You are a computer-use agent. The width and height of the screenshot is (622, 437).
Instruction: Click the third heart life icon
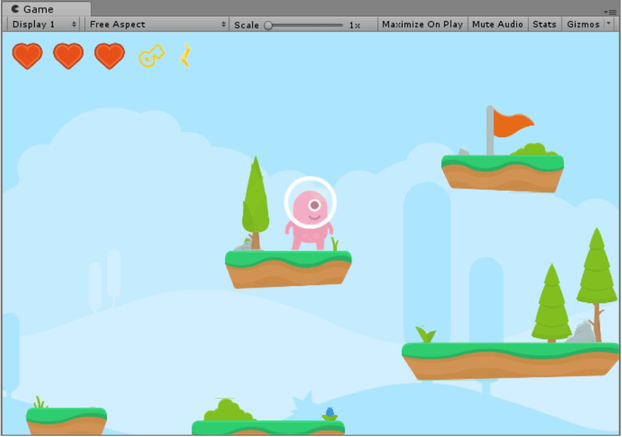[110, 56]
